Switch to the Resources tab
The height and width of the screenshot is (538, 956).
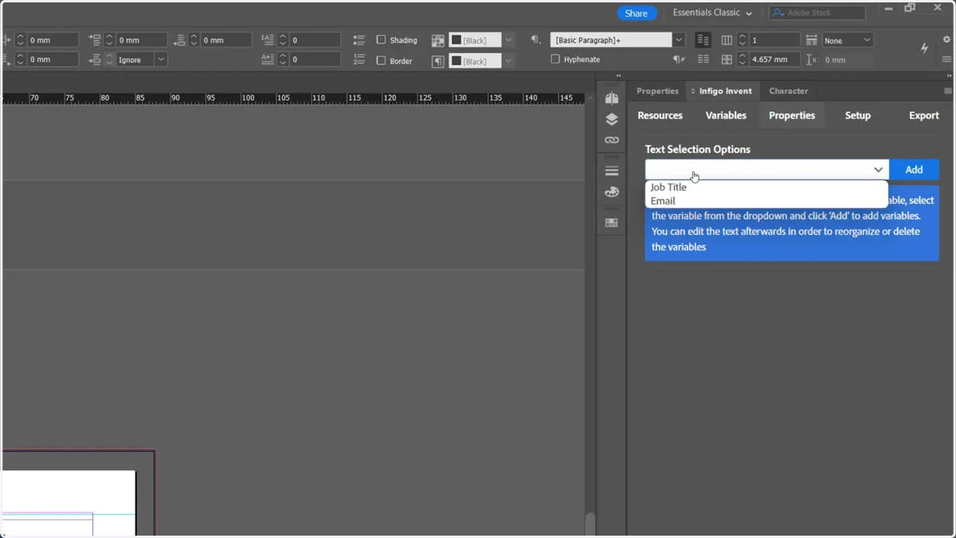[660, 116]
